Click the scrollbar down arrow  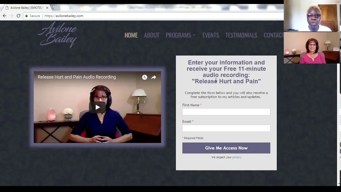pyautogui.click(x=339, y=184)
